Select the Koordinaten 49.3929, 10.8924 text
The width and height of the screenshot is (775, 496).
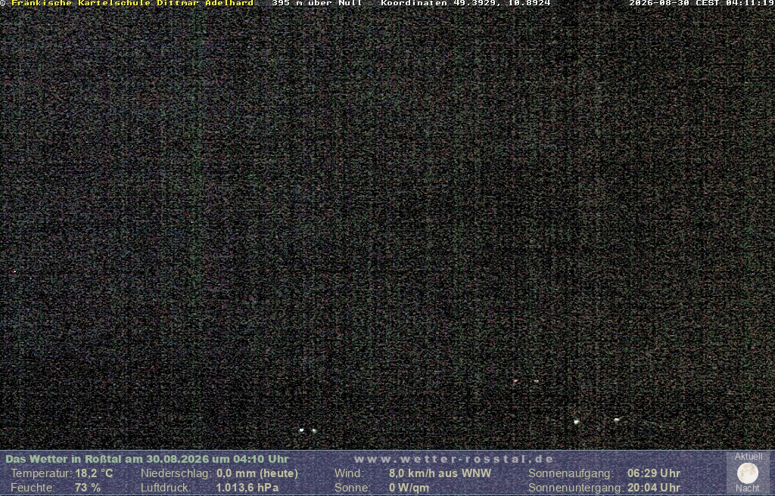point(465,3)
